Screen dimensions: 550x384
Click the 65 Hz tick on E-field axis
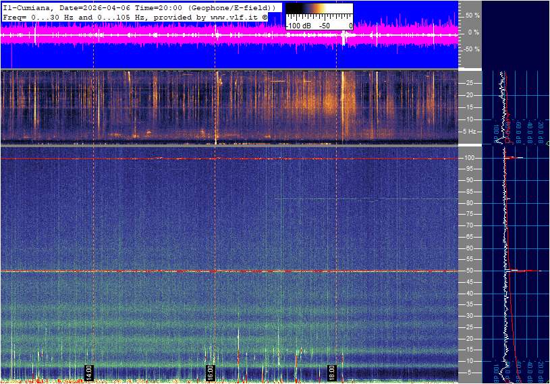pyautogui.click(x=469, y=237)
